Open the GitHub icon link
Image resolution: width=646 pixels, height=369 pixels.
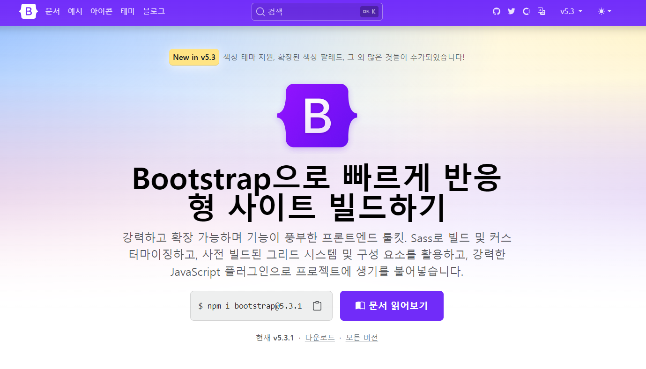coord(497,11)
